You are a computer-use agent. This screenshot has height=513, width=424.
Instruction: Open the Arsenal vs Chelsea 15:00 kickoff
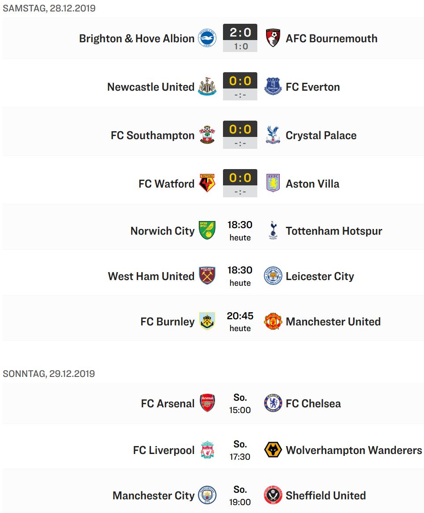click(240, 403)
